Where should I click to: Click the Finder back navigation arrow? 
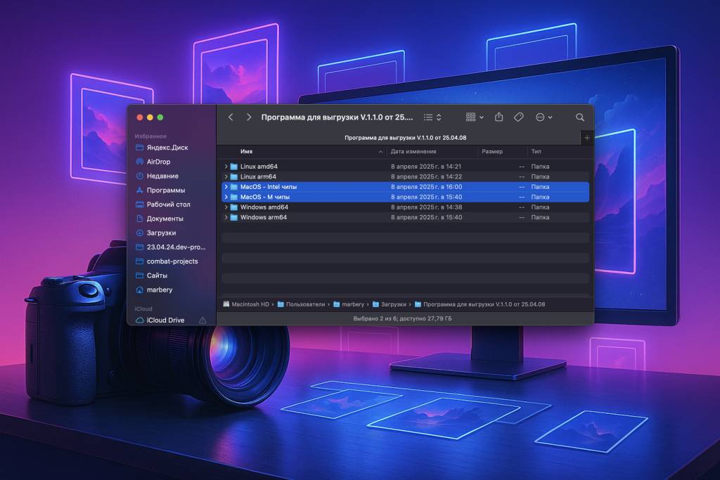point(231,117)
